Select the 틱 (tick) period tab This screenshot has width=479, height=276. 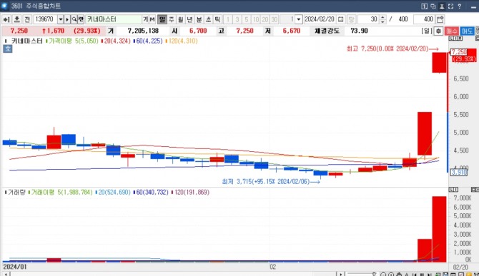[217, 19]
